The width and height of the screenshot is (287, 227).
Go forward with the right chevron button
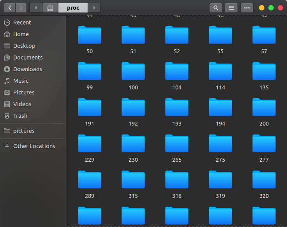coord(21,8)
